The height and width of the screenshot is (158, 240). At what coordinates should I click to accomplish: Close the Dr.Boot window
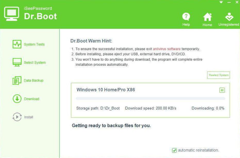tap(237, 2)
